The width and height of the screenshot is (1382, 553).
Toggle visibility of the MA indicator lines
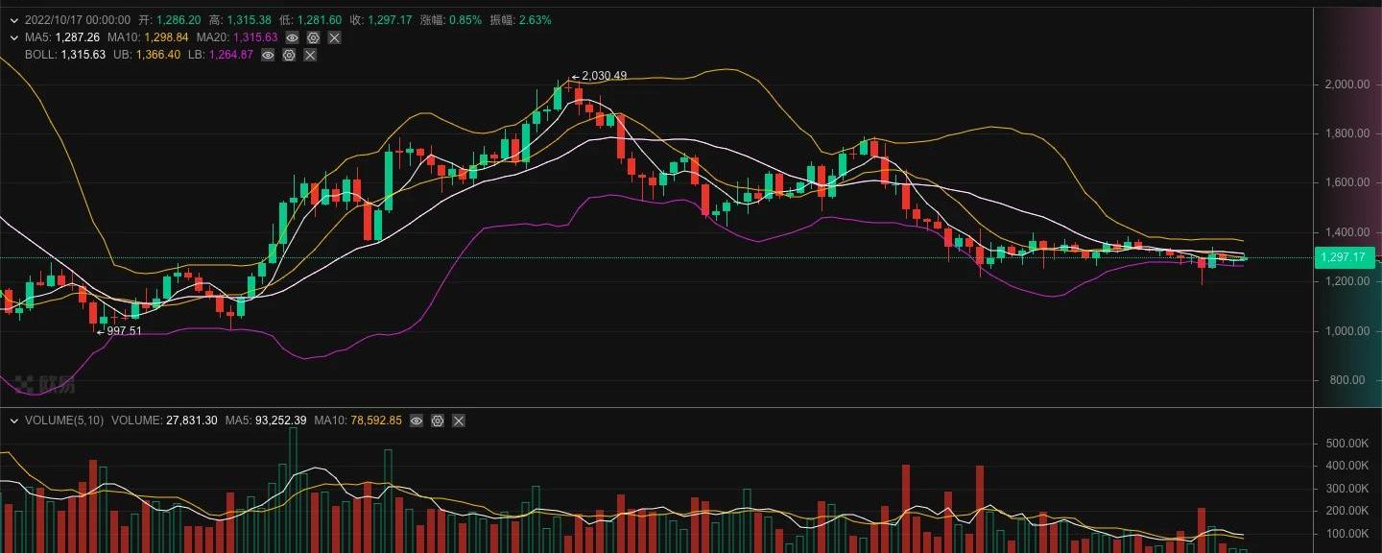(293, 37)
